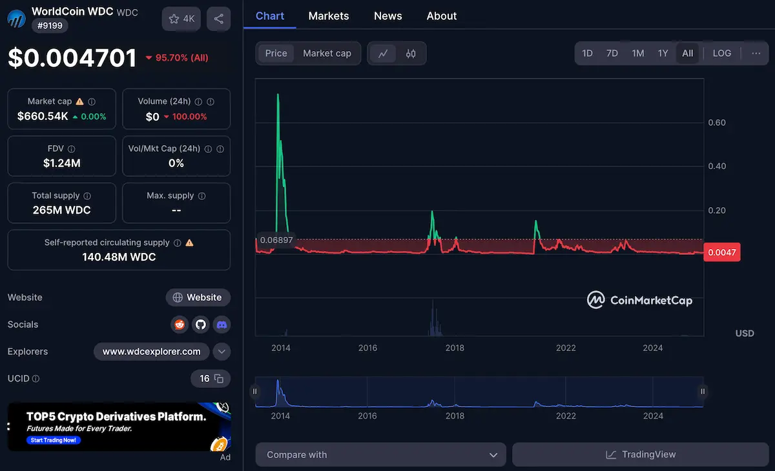This screenshot has height=471, width=775.
Task: Click the crypto derivatives ad banner
Action: click(x=119, y=426)
